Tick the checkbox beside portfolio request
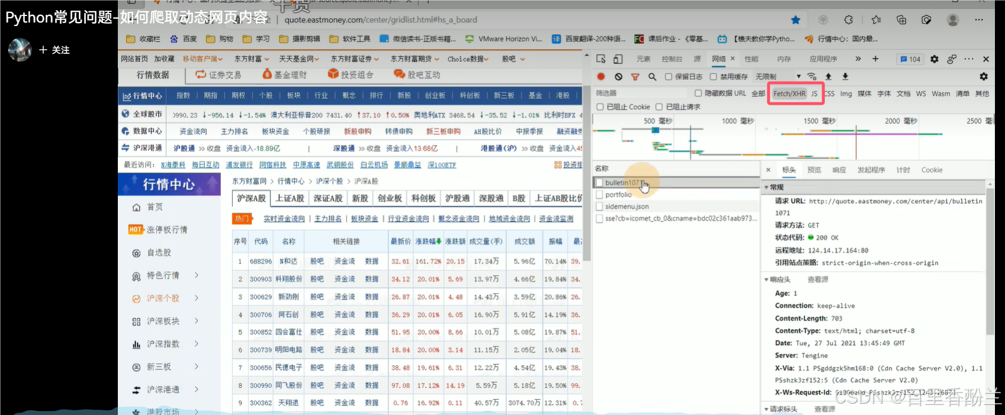This screenshot has width=1005, height=415. (x=599, y=194)
